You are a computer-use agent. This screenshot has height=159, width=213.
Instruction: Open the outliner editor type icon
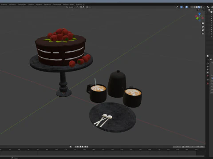pos(209,7)
